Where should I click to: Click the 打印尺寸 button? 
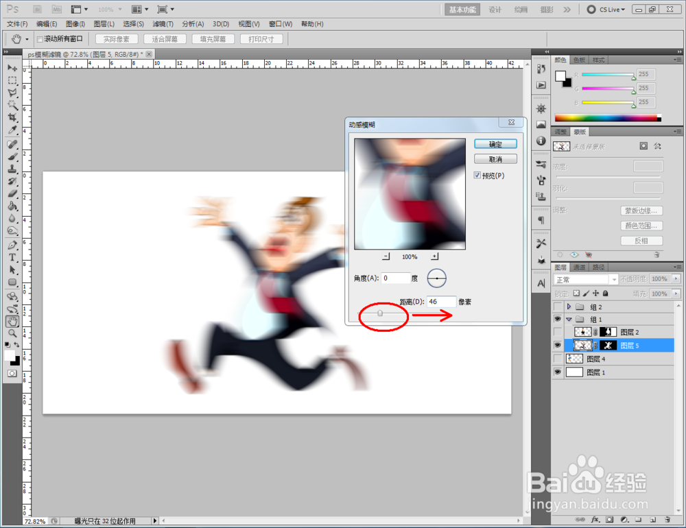(x=261, y=39)
